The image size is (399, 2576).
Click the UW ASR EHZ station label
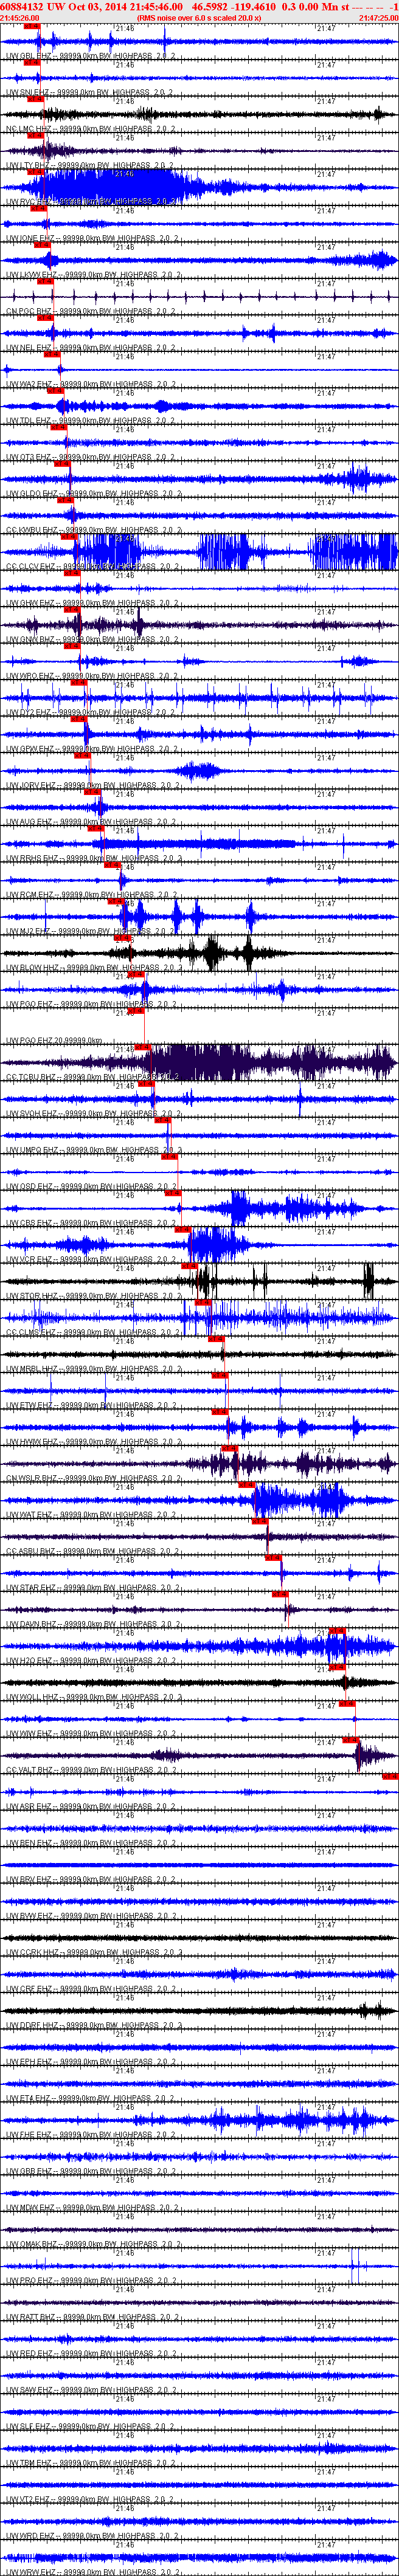tap(90, 1807)
